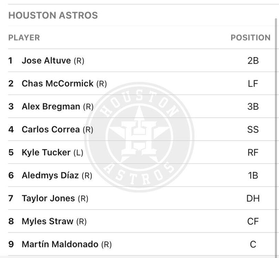This screenshot has width=279, height=258.
Task: Select Carlos Correa's name
Action: 51,130
